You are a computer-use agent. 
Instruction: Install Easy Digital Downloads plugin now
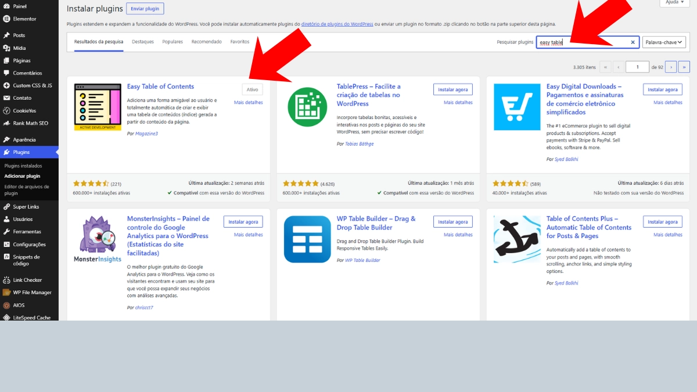coord(663,89)
